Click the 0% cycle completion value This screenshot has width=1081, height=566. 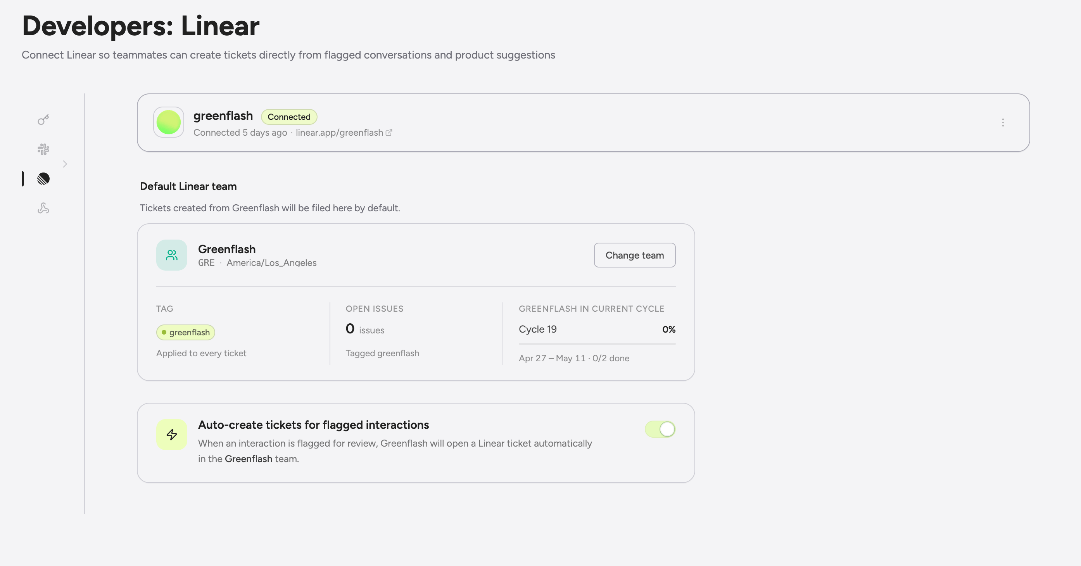click(x=668, y=330)
